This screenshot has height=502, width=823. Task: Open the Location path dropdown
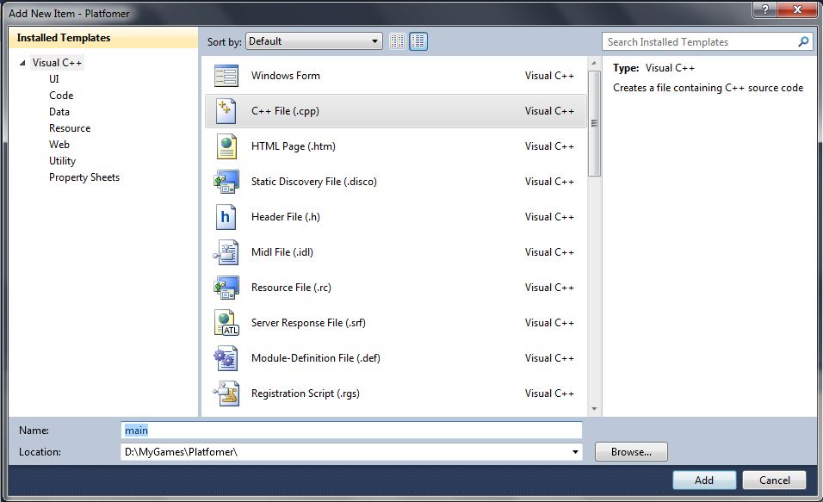coord(574,451)
